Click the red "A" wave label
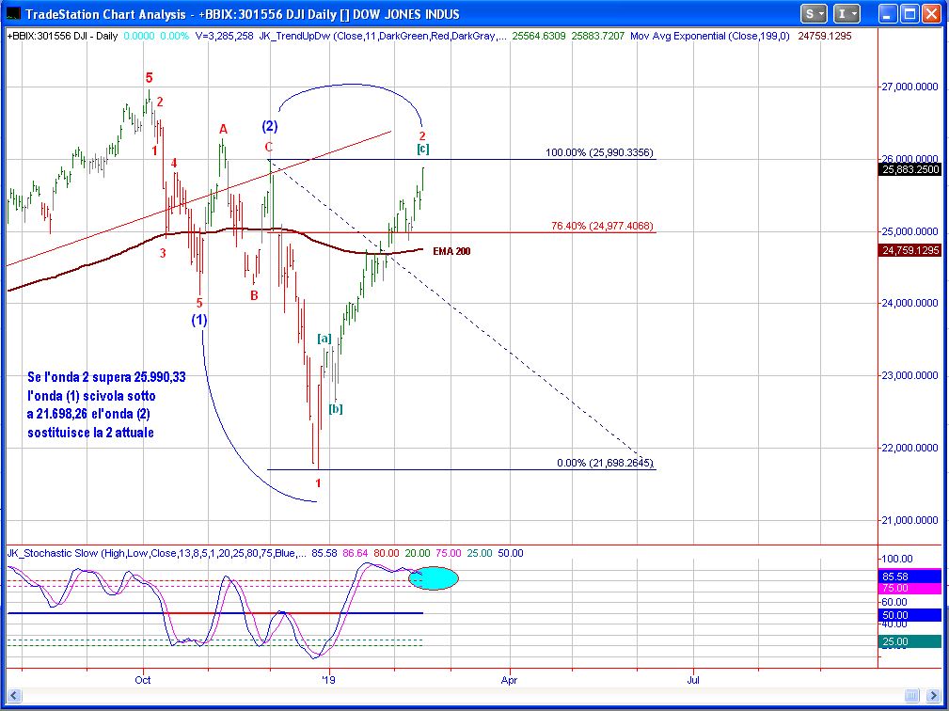This screenshot has width=949, height=711. (x=223, y=129)
